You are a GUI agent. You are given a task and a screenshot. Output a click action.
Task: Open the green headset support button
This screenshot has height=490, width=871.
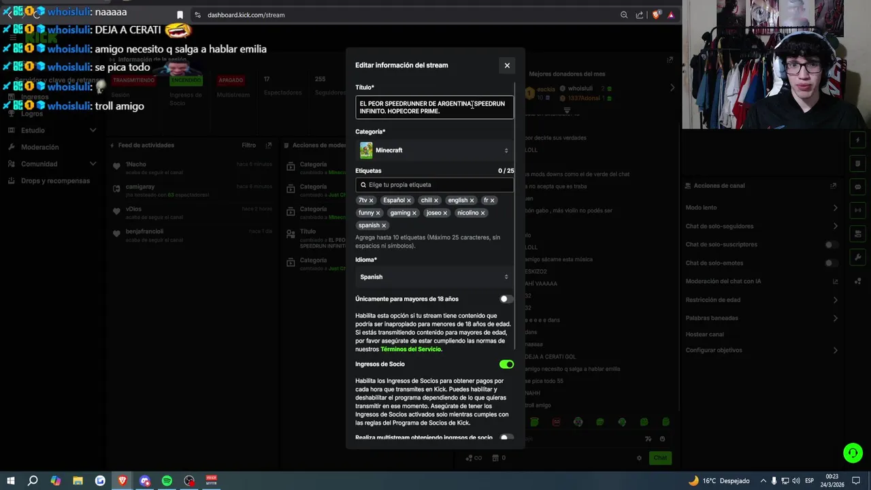pos(853,453)
